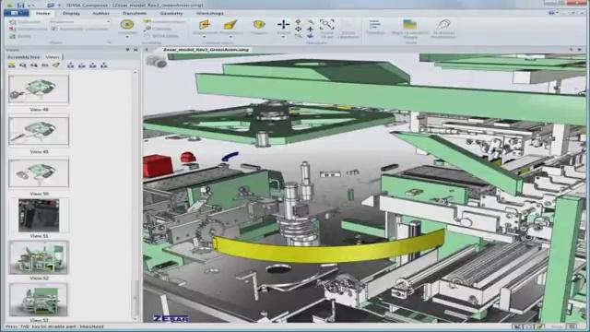Click the left arrow beside the document tab
The image size is (590, 332).
(147, 50)
